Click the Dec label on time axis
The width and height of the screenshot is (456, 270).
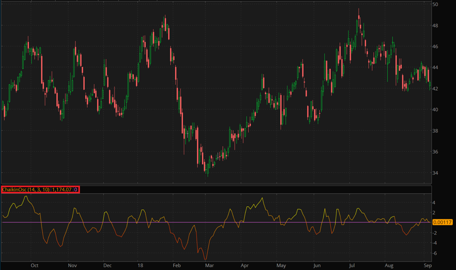click(107, 265)
